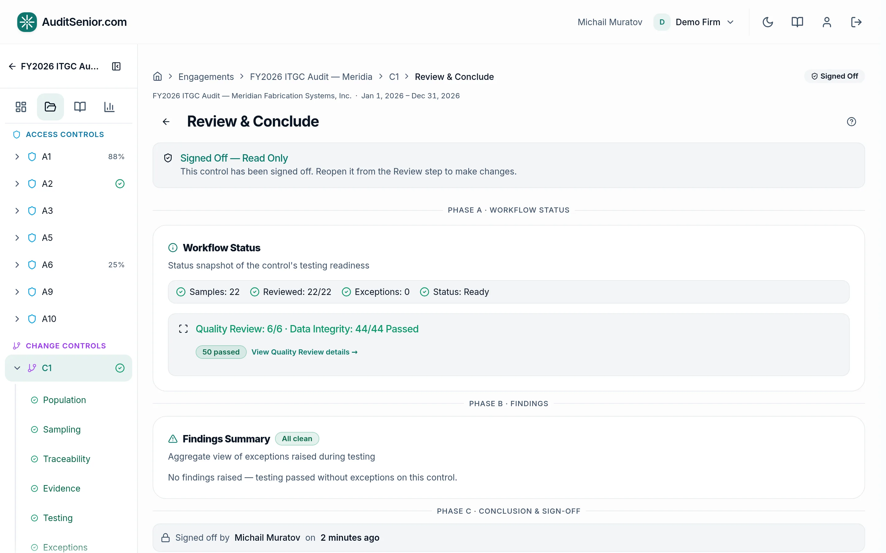The height and width of the screenshot is (553, 886).
Task: Go back using arrow beside FY2026 ITGC Au...
Action: pyautogui.click(x=12, y=66)
